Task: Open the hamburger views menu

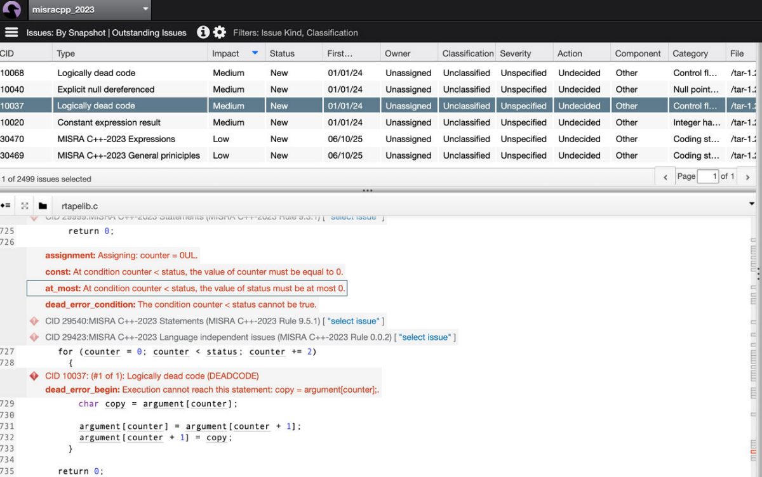Action: (11, 32)
